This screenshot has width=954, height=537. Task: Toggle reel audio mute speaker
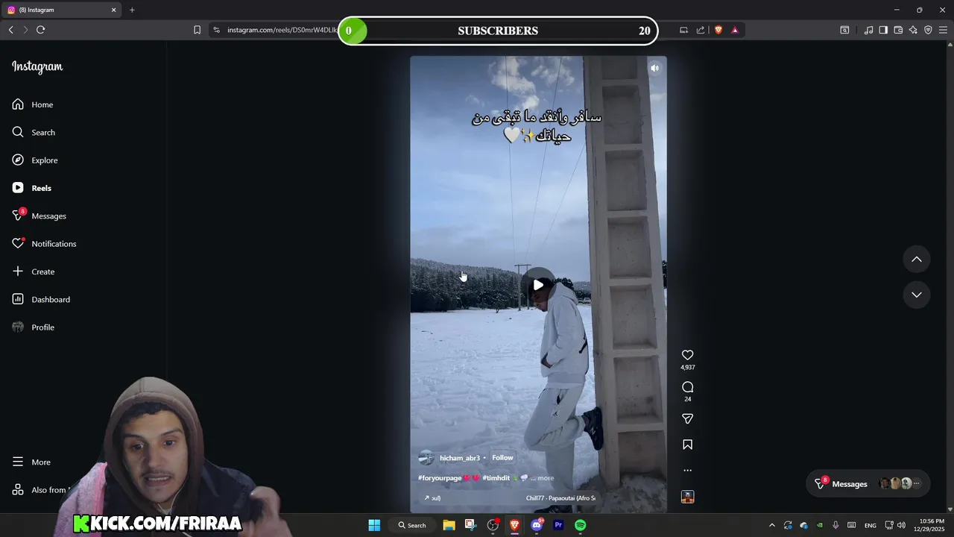(x=654, y=68)
